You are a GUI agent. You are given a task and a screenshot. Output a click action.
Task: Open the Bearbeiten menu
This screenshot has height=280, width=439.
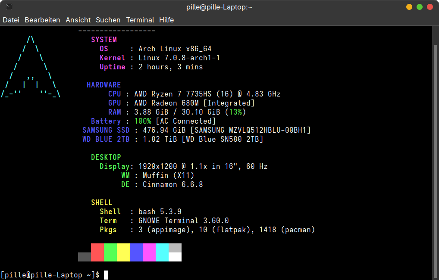click(x=42, y=20)
